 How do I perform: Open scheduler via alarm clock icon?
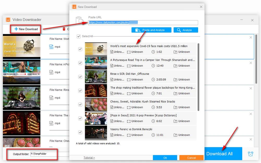[250, 154]
